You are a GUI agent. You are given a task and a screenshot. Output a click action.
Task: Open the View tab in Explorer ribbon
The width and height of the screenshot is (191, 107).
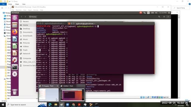pos(24,4)
